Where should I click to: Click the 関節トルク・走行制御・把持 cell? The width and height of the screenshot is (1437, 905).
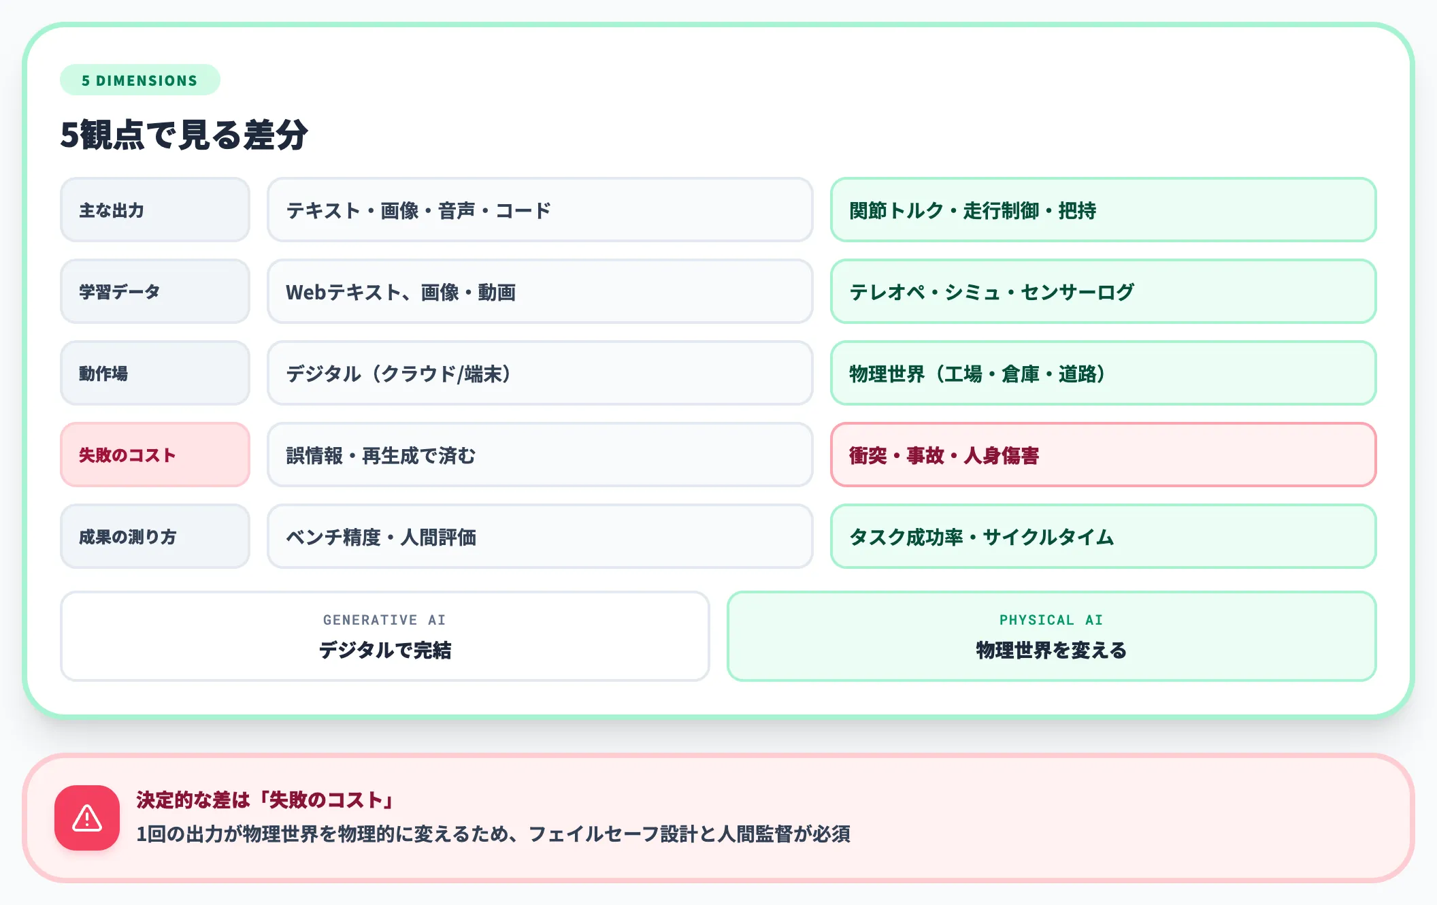tap(1104, 210)
